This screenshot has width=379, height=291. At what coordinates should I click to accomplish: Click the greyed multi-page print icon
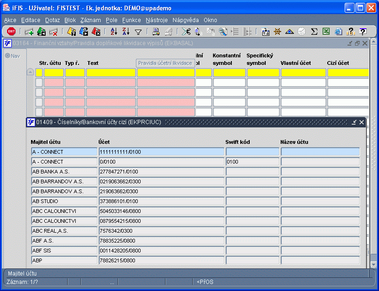(168, 31)
